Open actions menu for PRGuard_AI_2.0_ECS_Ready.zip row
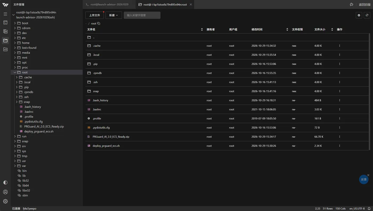The image size is (373, 211). (x=339, y=137)
